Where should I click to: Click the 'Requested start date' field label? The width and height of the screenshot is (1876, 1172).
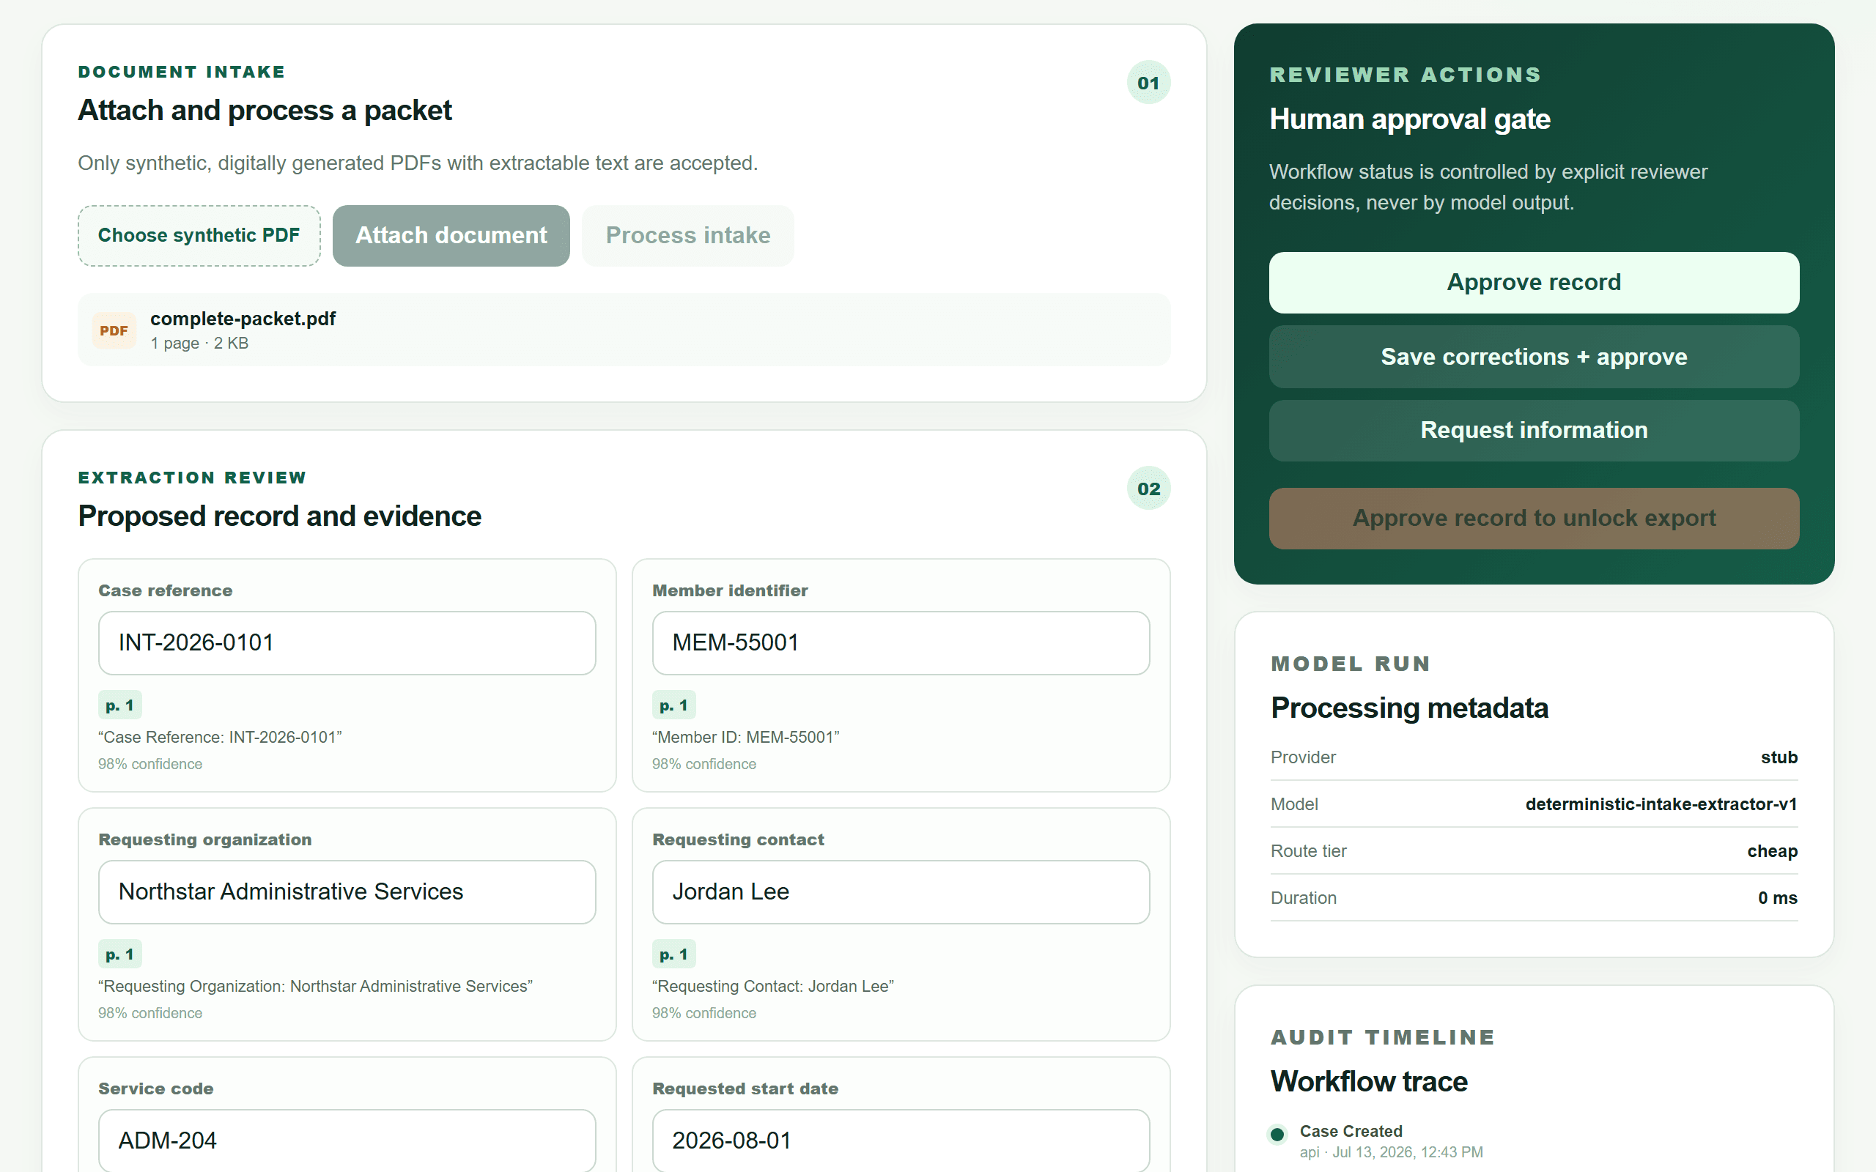coord(745,1088)
